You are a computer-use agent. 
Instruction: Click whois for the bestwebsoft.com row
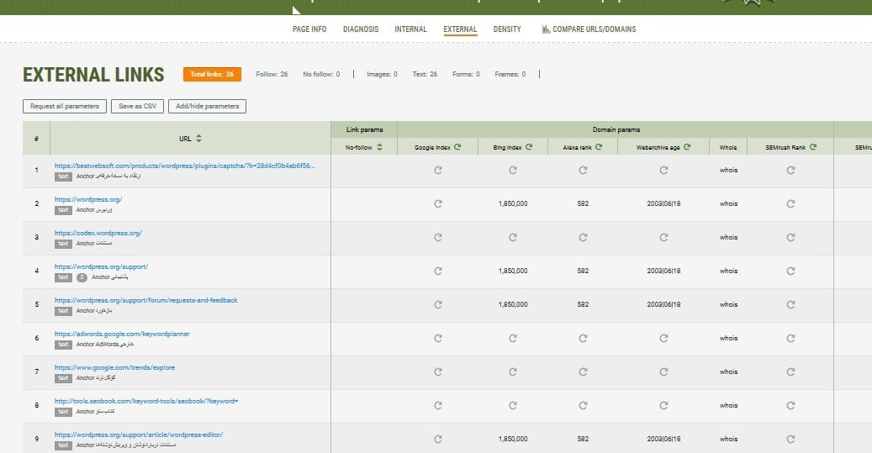click(728, 170)
